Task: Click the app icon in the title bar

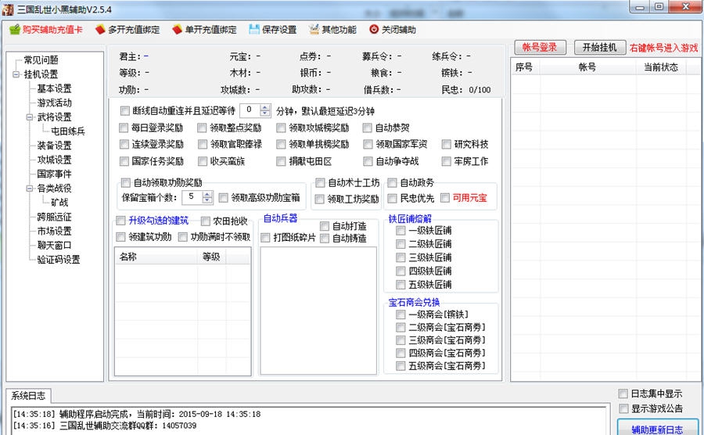Action: click(9, 7)
